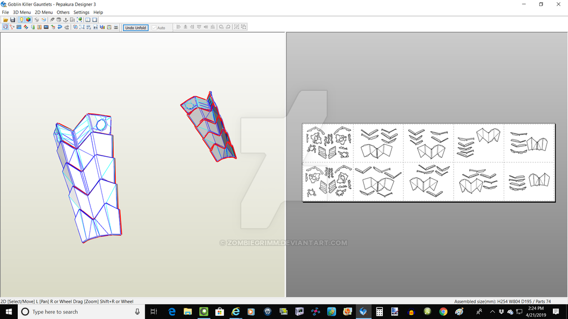Click the grayed rotate parts icon

click(221, 27)
